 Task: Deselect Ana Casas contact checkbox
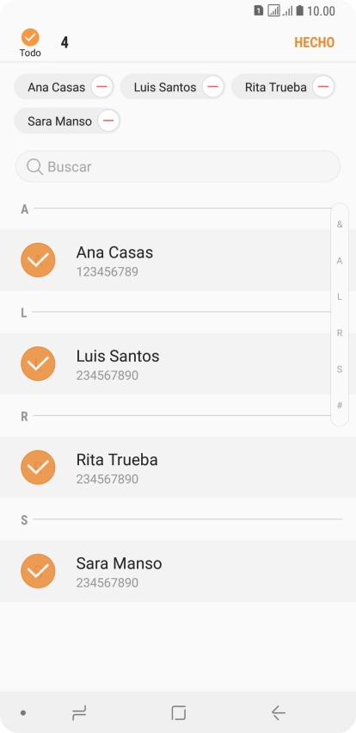pos(38,260)
